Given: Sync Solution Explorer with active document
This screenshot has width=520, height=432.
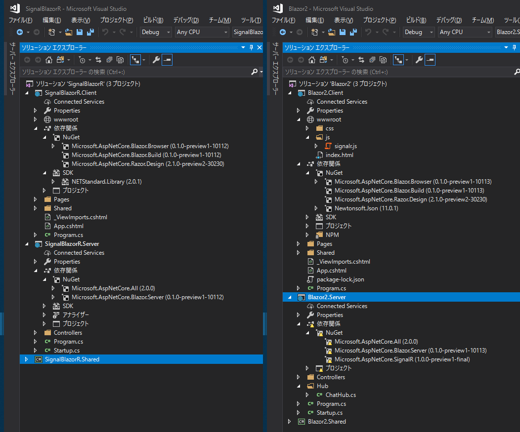Looking at the screenshot, I should (x=97, y=59).
